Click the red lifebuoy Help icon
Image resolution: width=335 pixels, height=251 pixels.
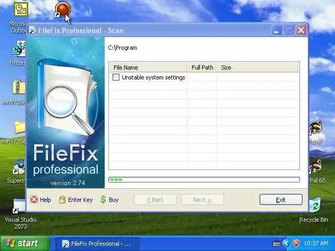point(34,199)
